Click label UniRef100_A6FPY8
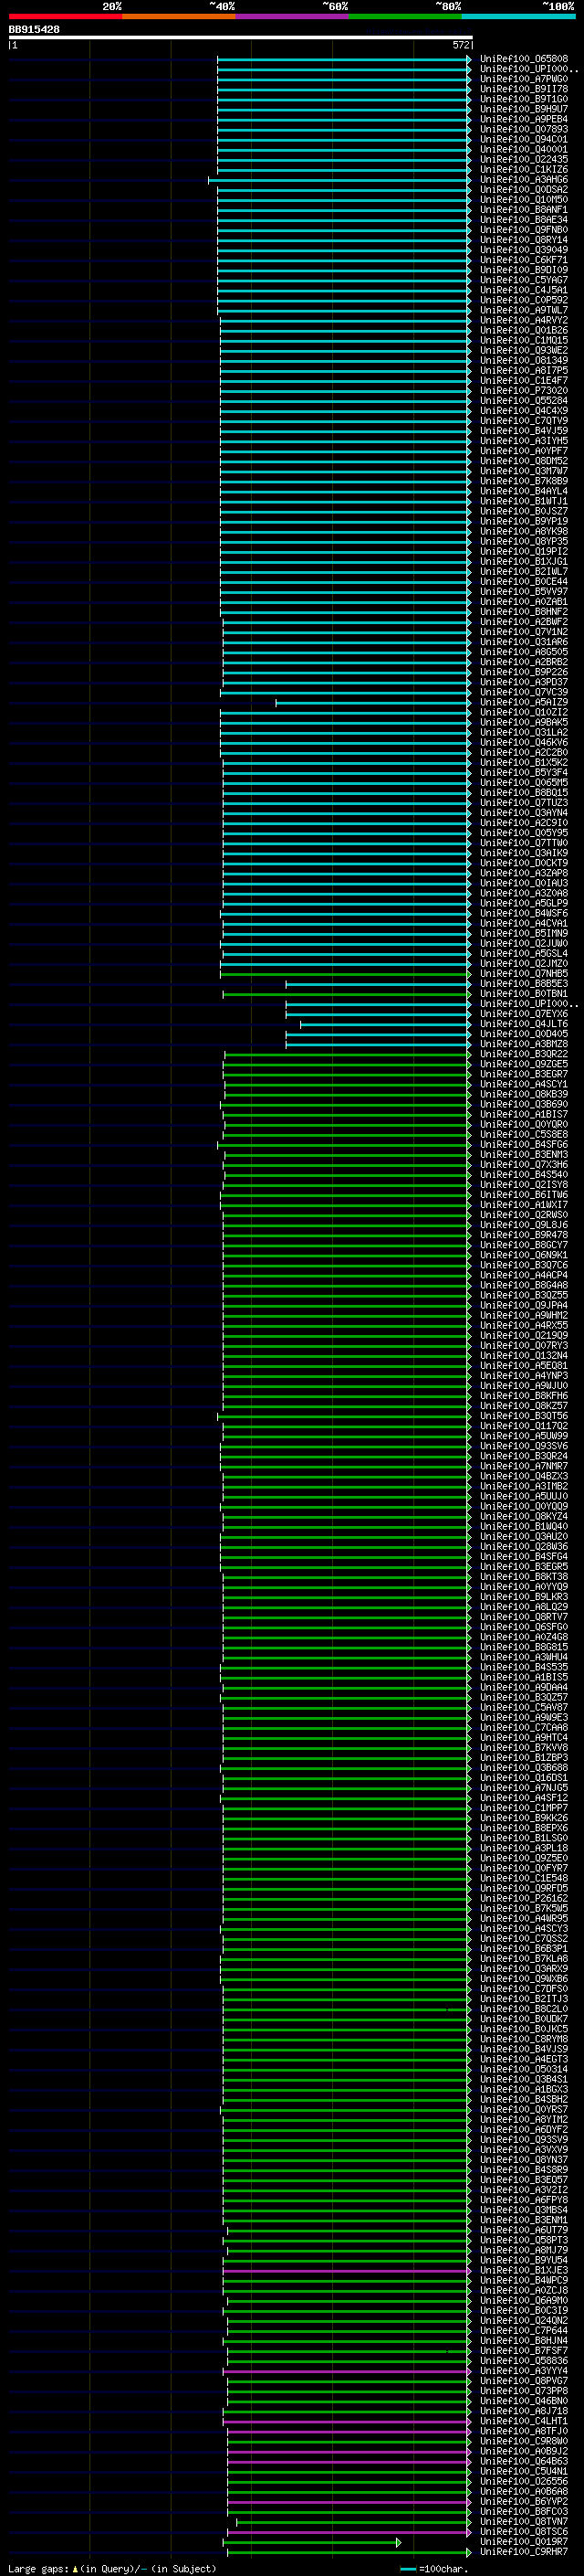 (523, 2200)
